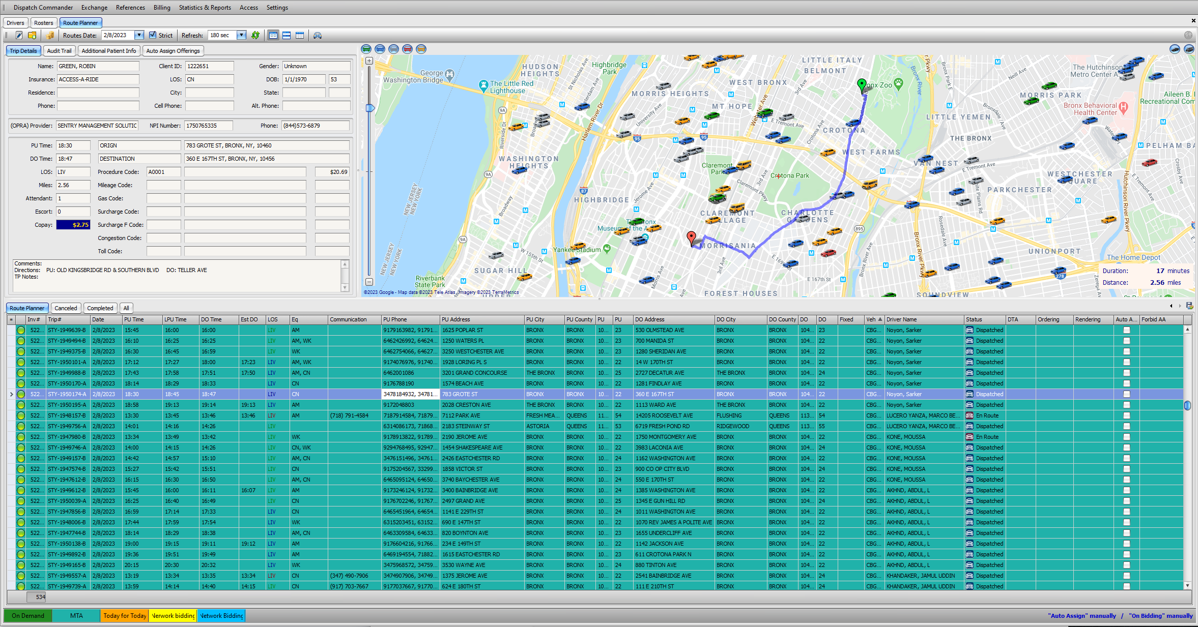Click the Today for Today legend button
Viewport: 1198px width, 627px height.
point(125,616)
